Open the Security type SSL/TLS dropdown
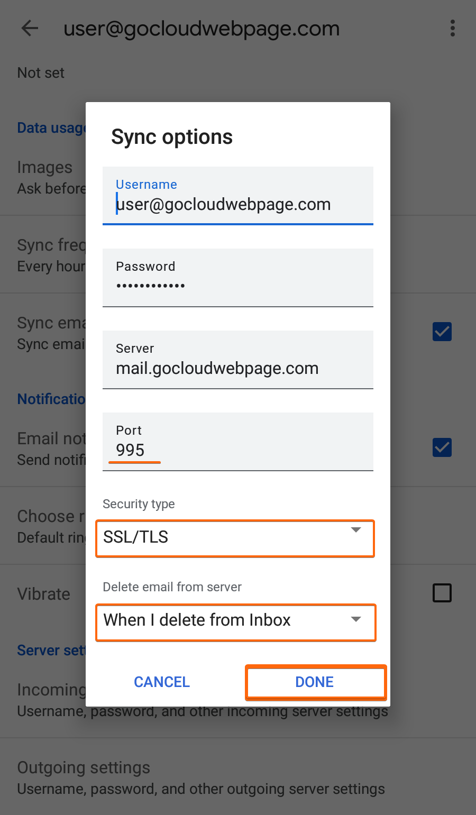476x815 pixels. [235, 538]
